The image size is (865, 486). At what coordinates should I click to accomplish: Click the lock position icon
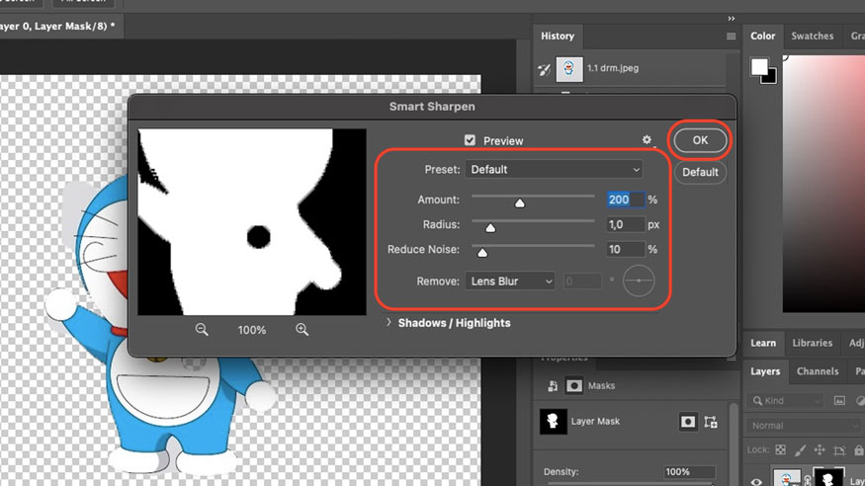tap(822, 449)
